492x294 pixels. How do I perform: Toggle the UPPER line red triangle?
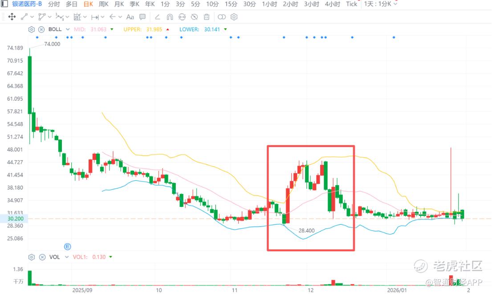(167, 29)
